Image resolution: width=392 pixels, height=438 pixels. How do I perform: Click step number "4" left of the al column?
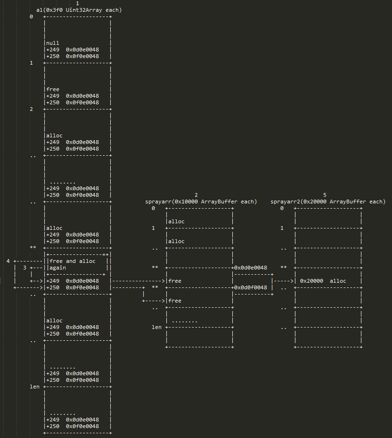[x=8, y=261]
